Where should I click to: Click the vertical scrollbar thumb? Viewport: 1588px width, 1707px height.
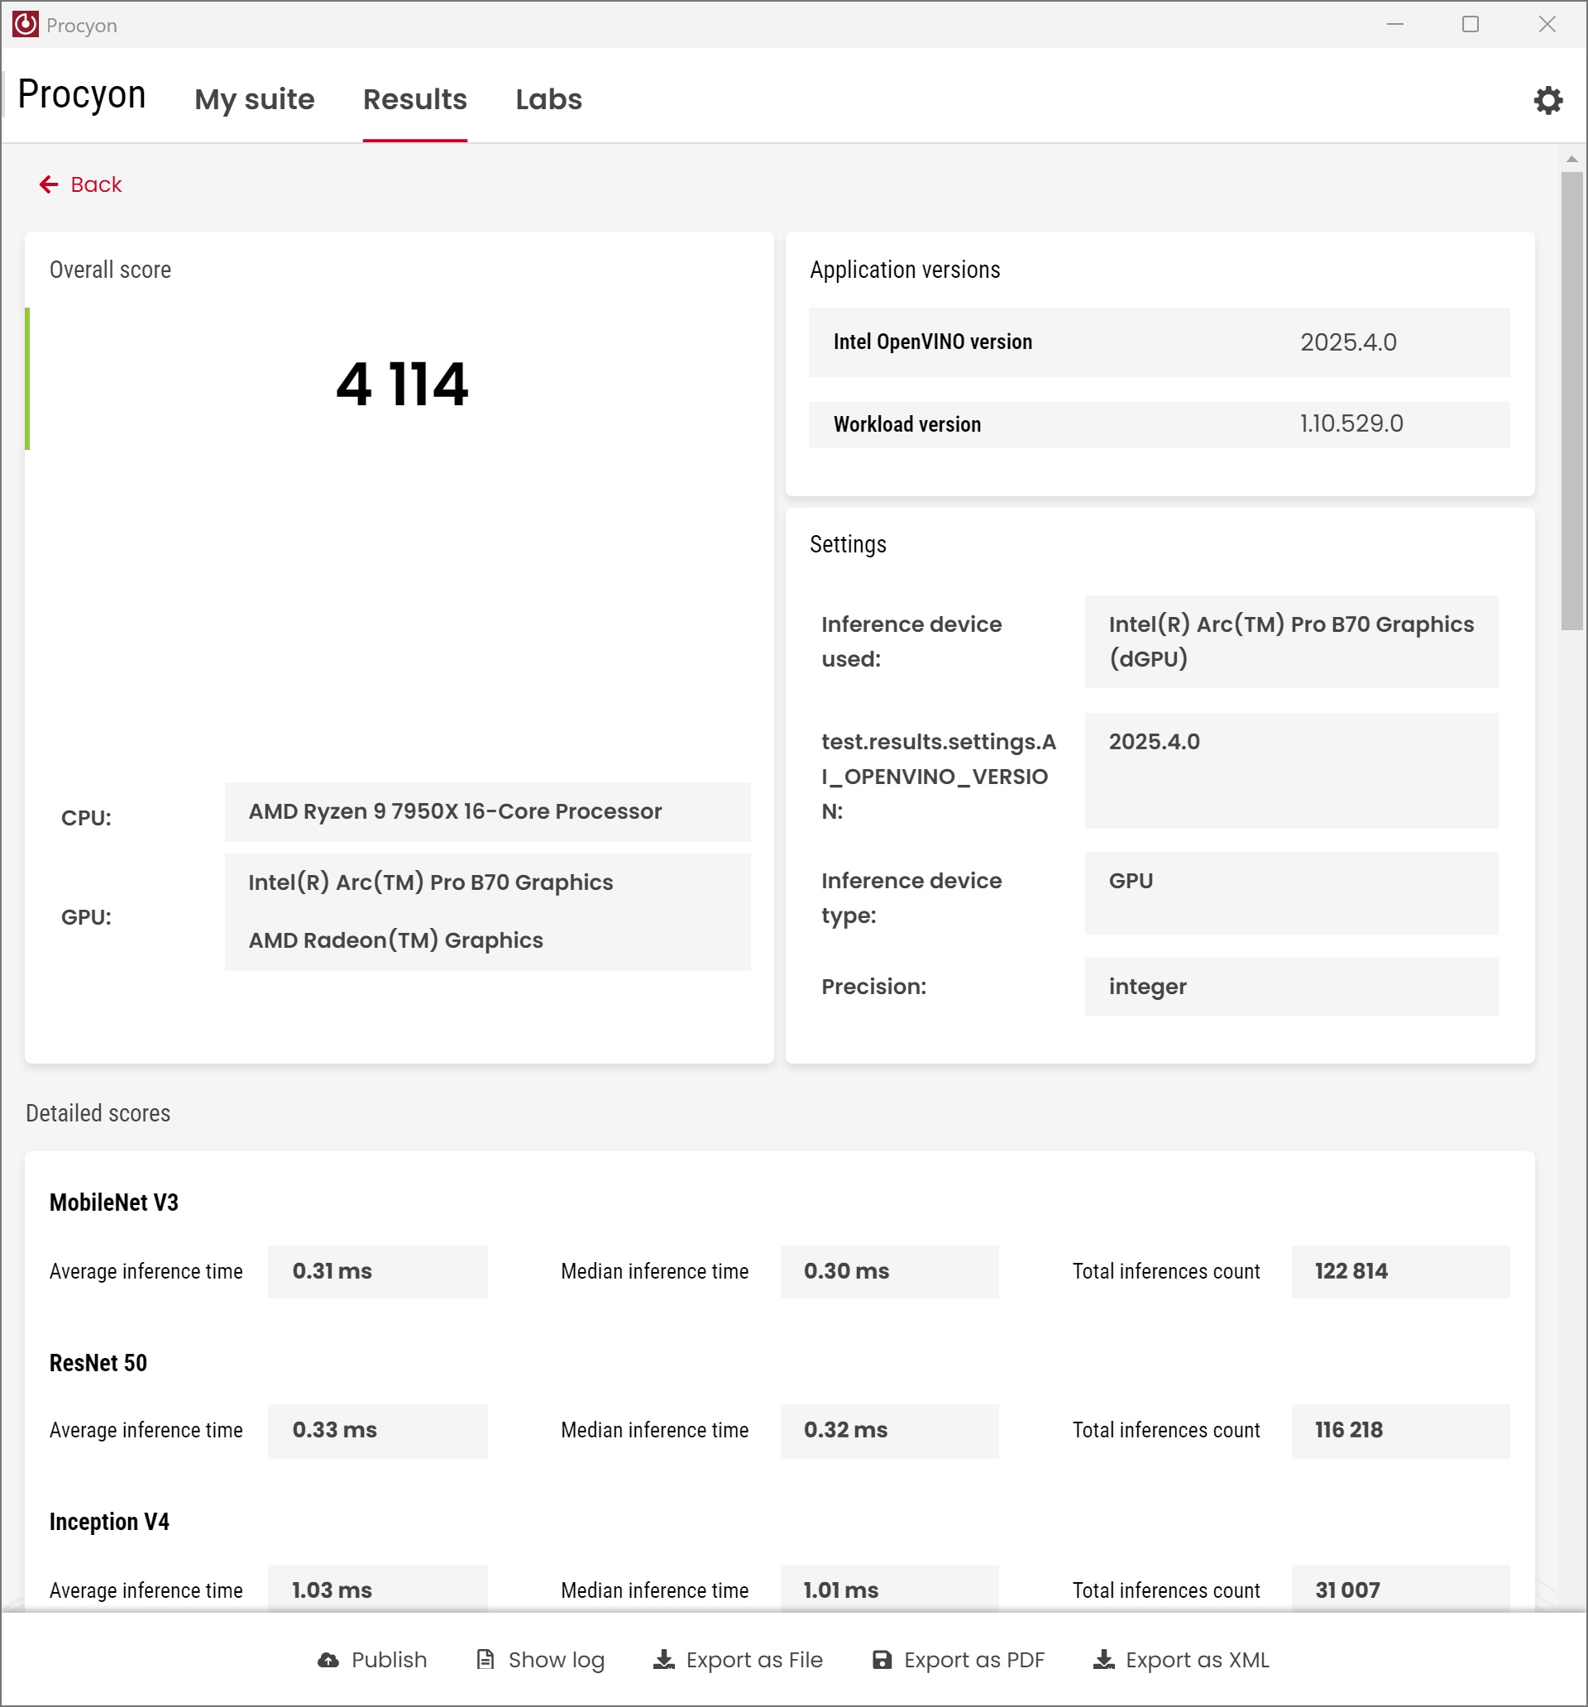1571,401
